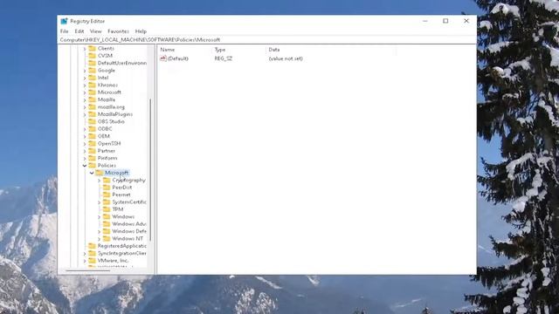This screenshot has width=559, height=314.
Task: Click the Peernet folder icon
Action: [107, 195]
